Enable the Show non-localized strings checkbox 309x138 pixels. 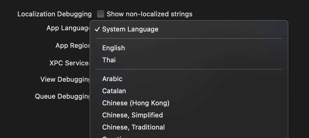(x=101, y=14)
